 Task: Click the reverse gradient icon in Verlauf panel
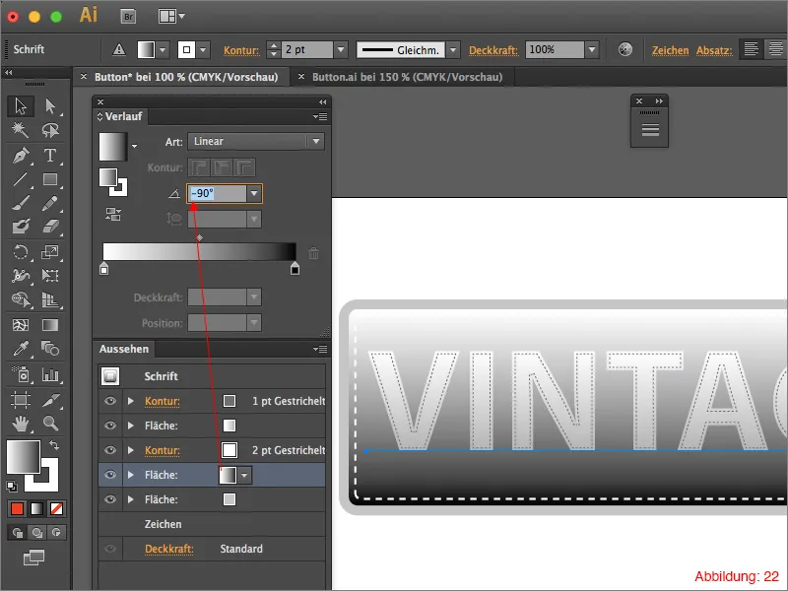point(113,214)
